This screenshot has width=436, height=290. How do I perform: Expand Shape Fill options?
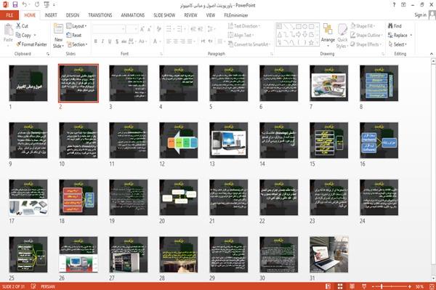point(363,26)
